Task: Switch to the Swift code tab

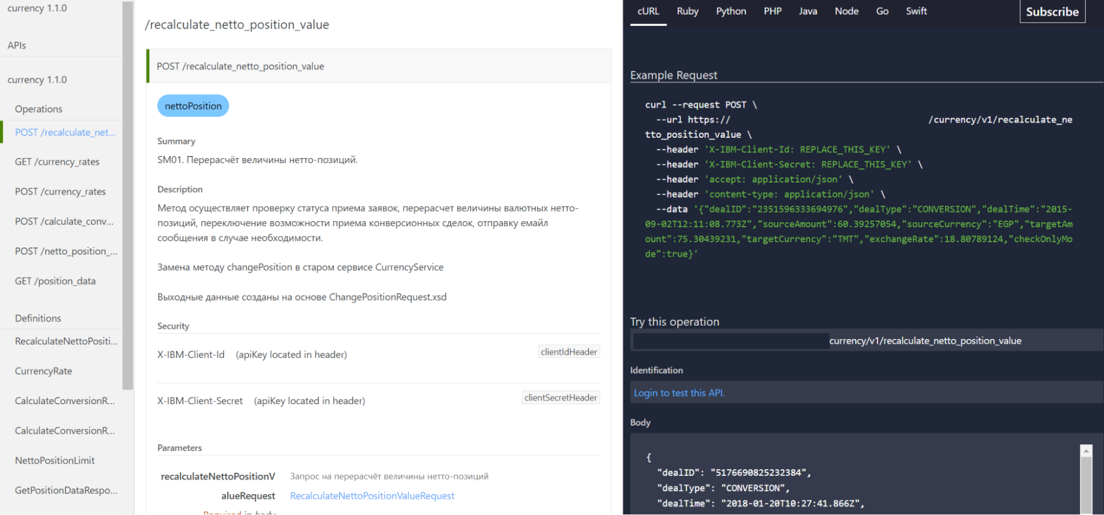Action: pos(916,12)
